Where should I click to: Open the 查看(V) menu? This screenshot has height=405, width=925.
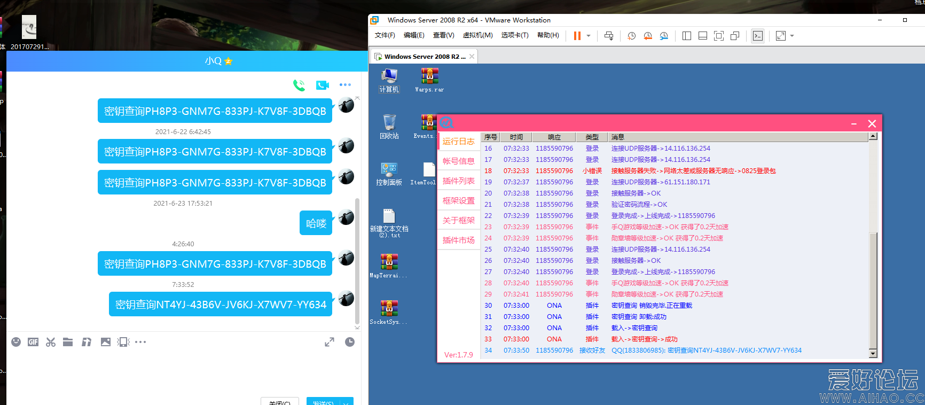(x=444, y=35)
